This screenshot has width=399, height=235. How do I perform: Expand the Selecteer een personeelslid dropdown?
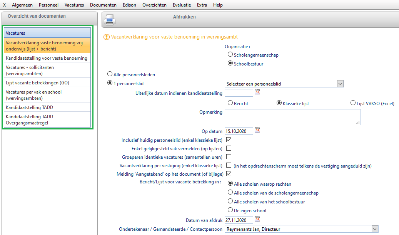pyautogui.click(x=340, y=84)
